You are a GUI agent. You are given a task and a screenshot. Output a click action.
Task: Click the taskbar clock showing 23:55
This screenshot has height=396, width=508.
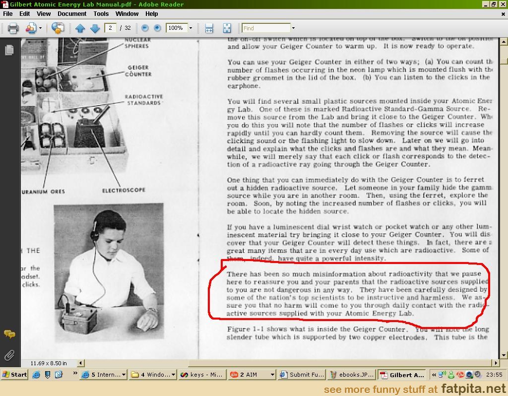(x=494, y=375)
